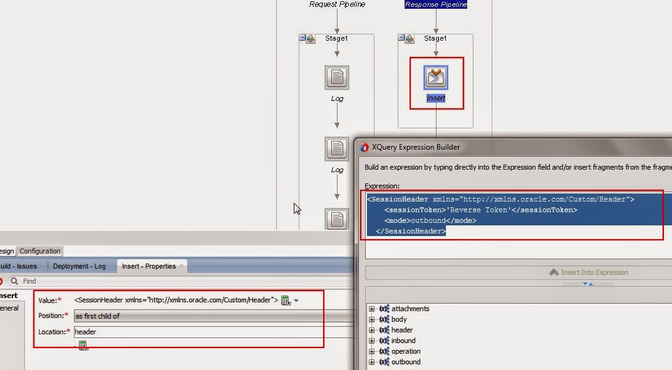Click the expression editor icon below the Location field
672x370 pixels.
[x=84, y=345]
